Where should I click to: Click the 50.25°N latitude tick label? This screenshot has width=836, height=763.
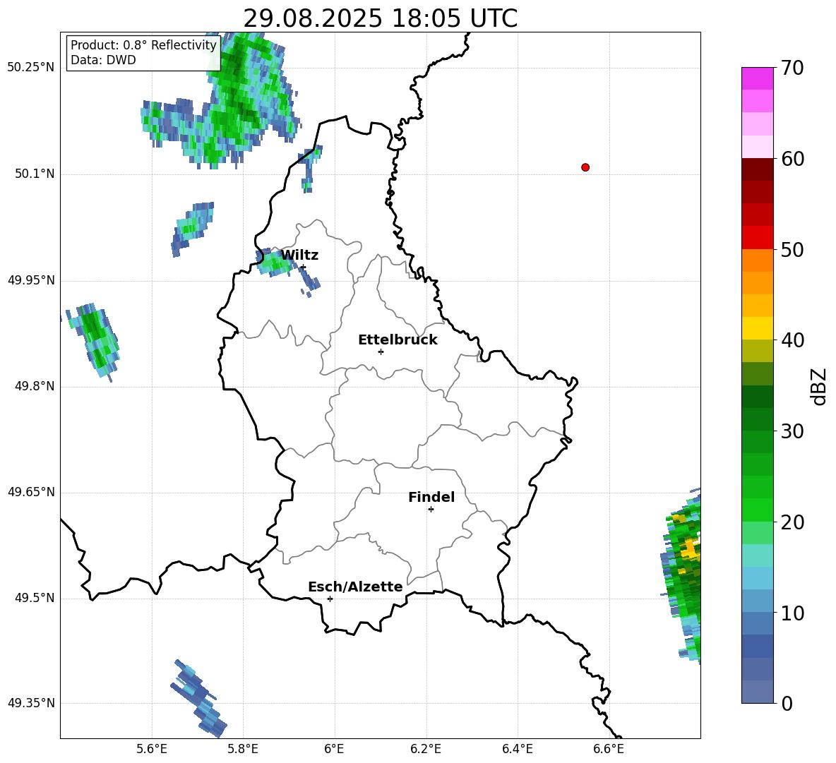click(x=31, y=68)
